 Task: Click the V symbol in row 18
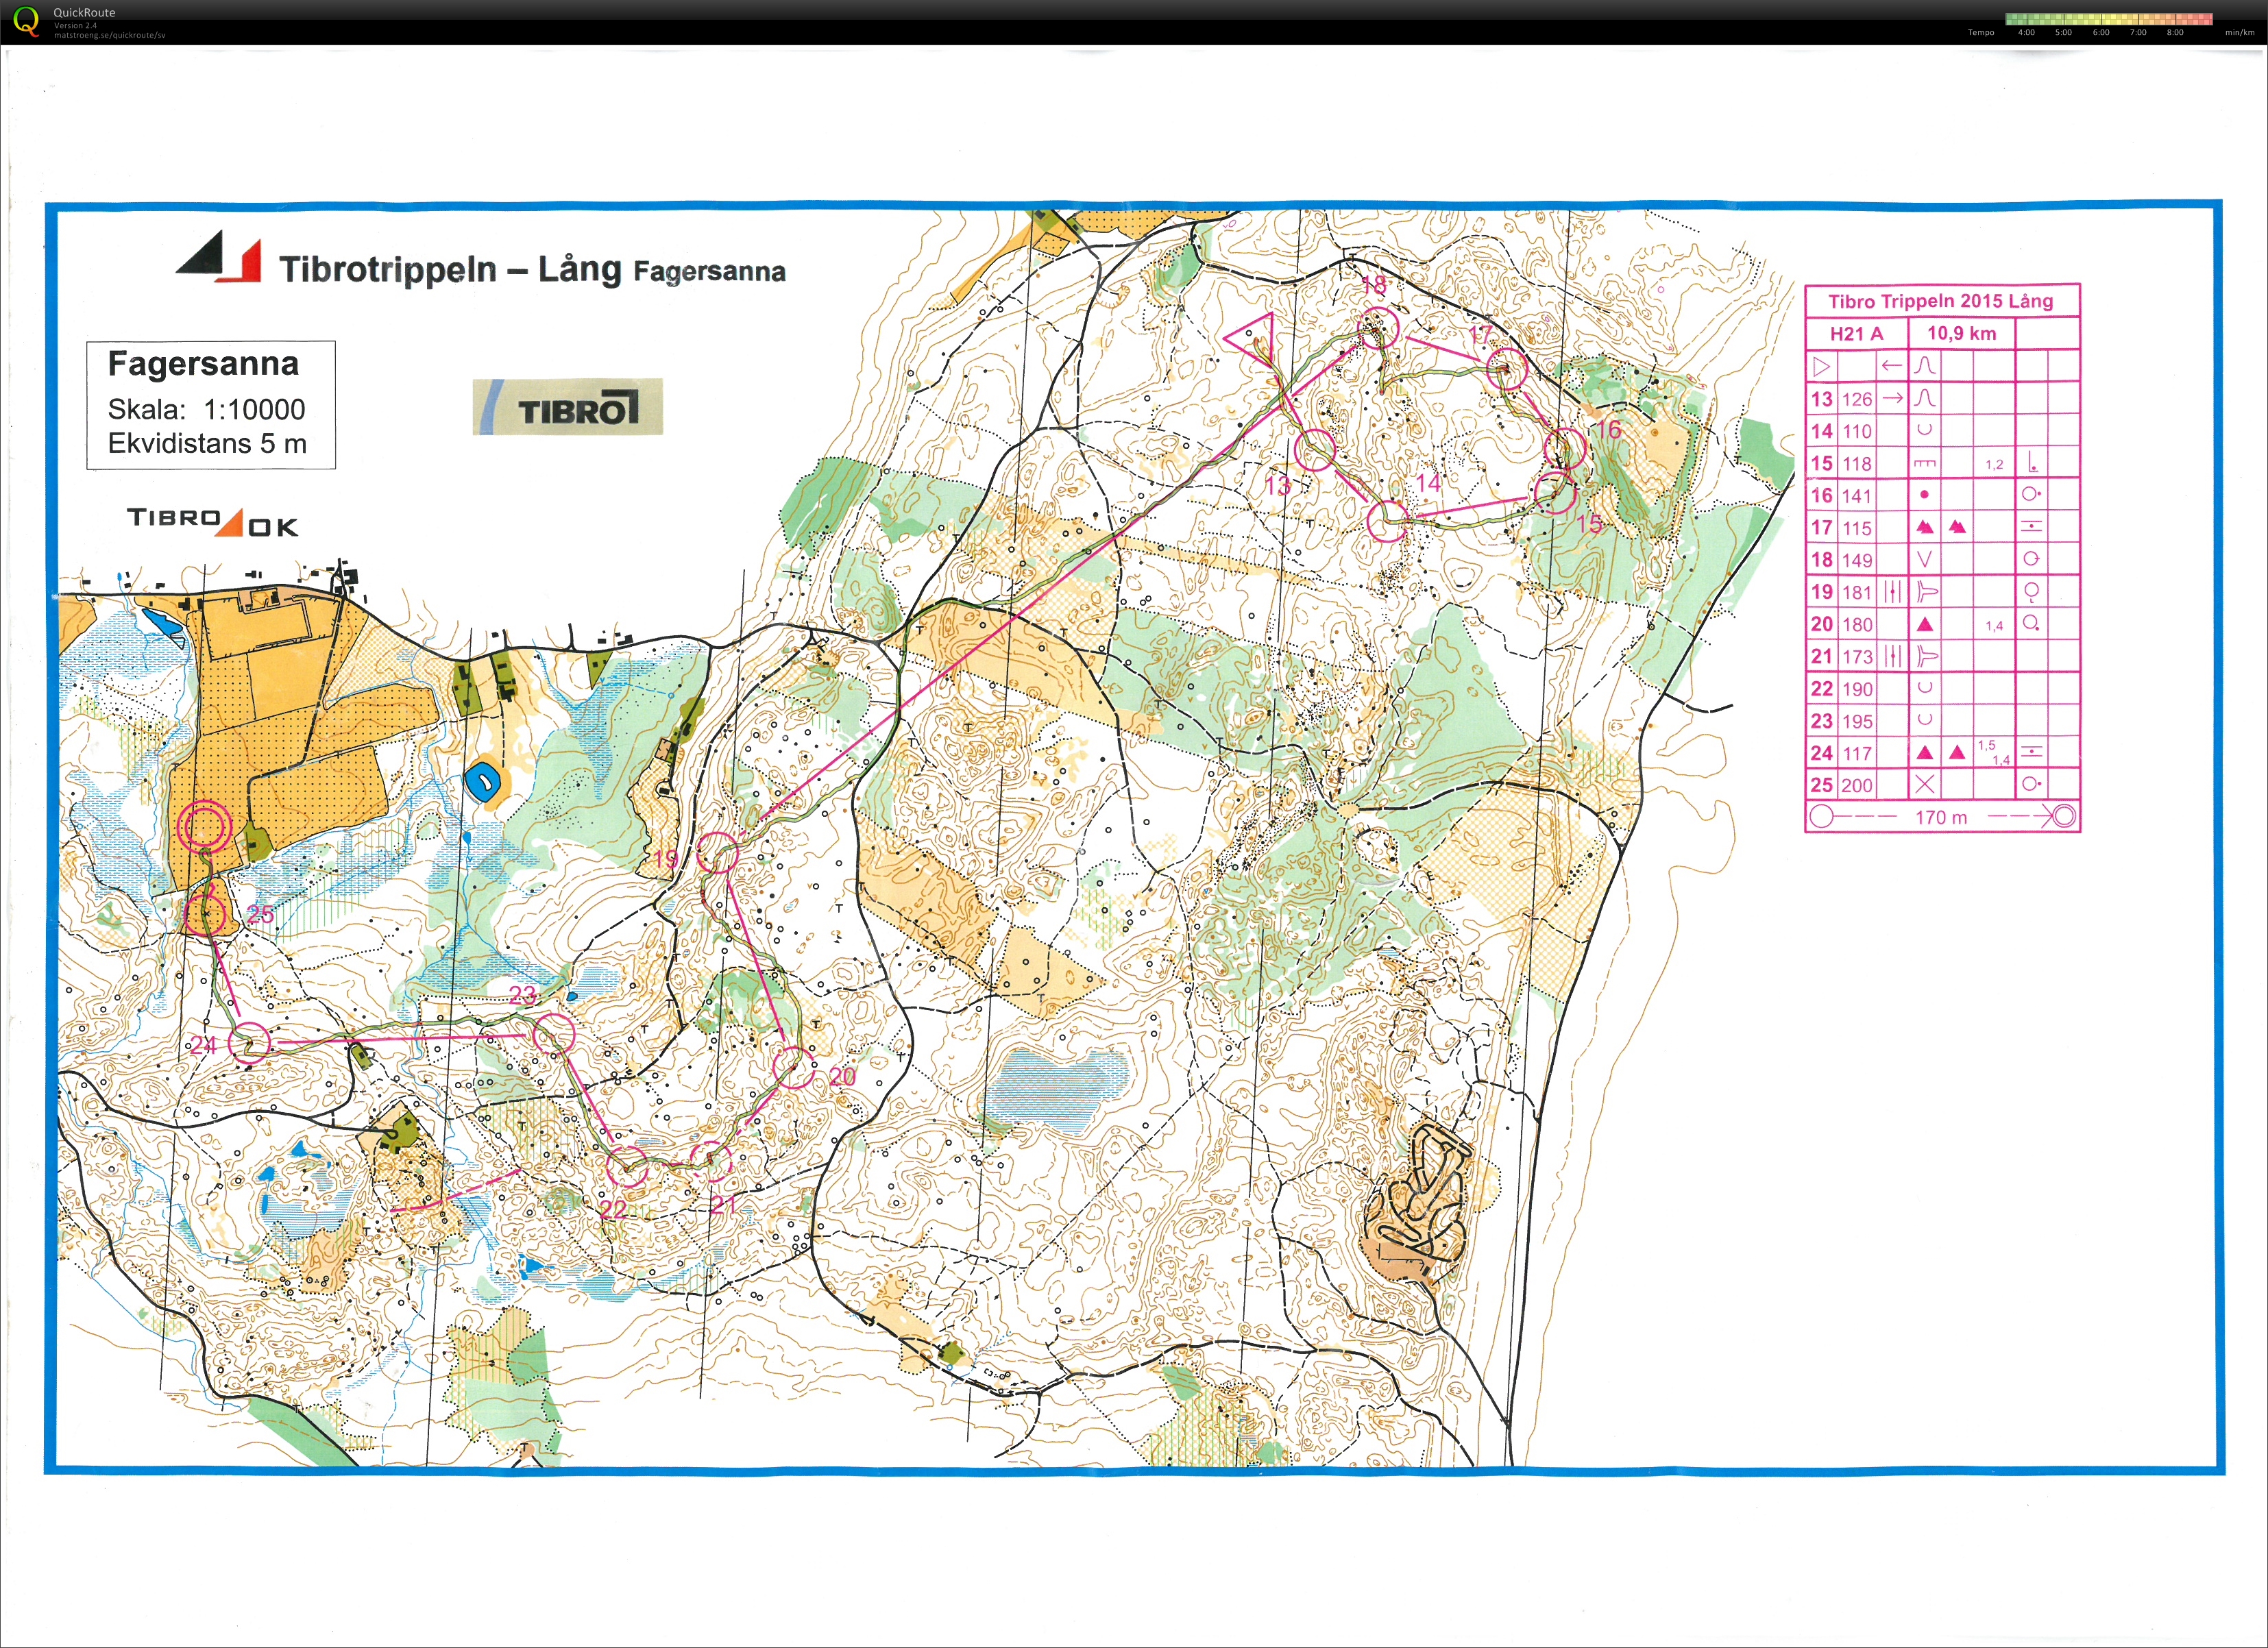[1924, 560]
